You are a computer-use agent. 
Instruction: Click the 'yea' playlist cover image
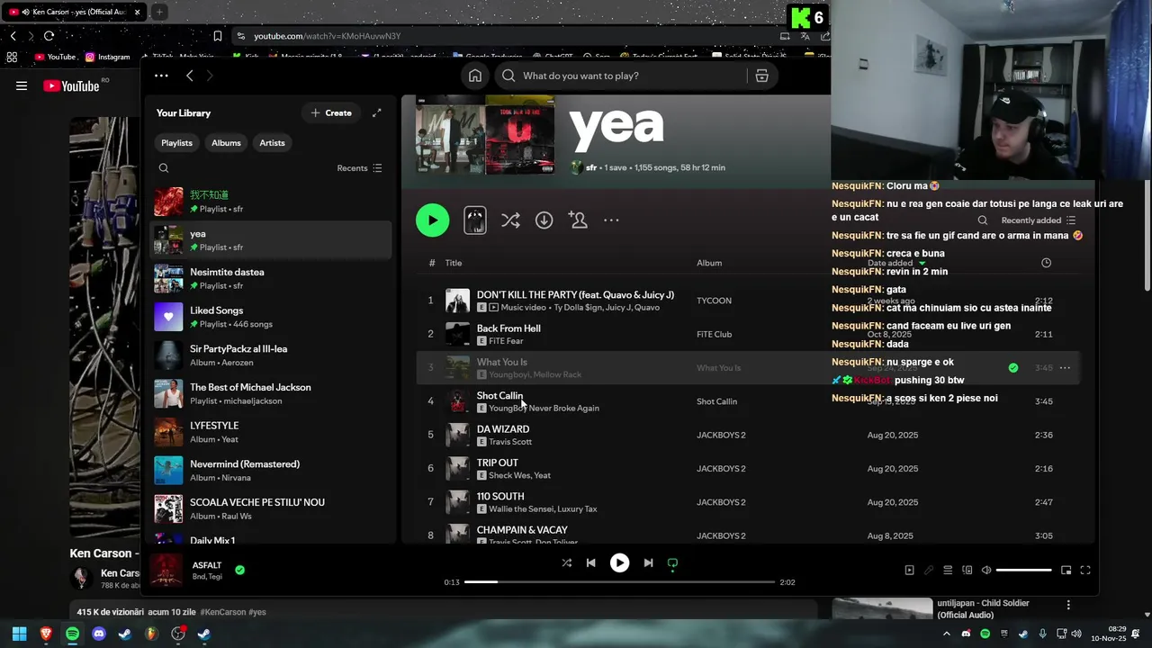pos(485,135)
